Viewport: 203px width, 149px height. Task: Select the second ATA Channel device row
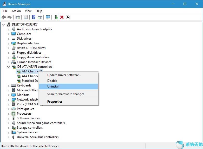point(30,76)
